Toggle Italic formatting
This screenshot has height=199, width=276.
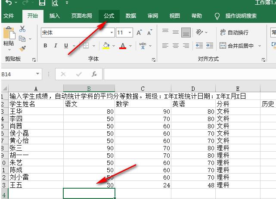coord(56,46)
